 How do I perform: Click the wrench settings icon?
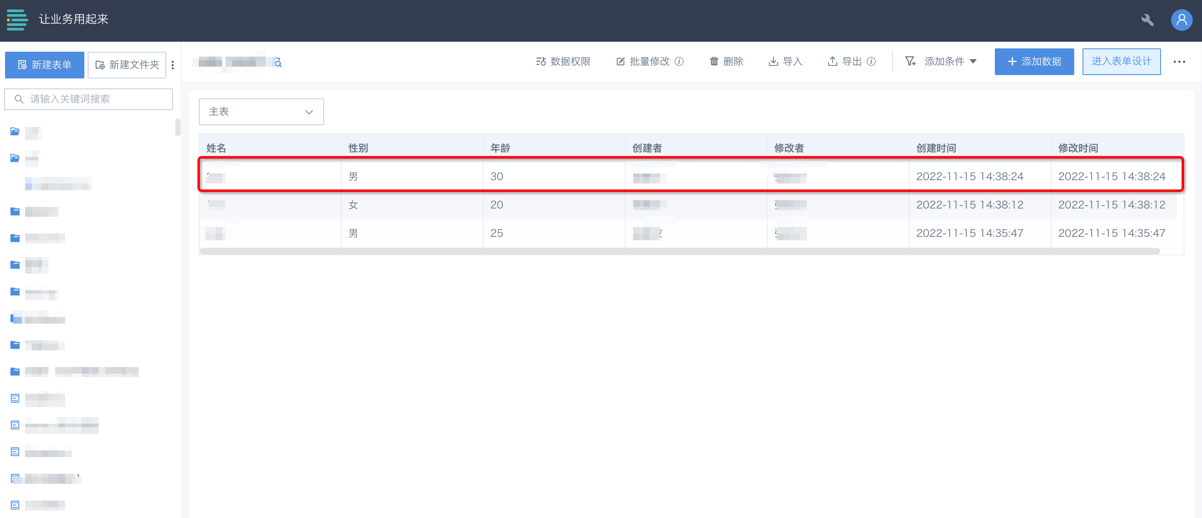tap(1147, 20)
